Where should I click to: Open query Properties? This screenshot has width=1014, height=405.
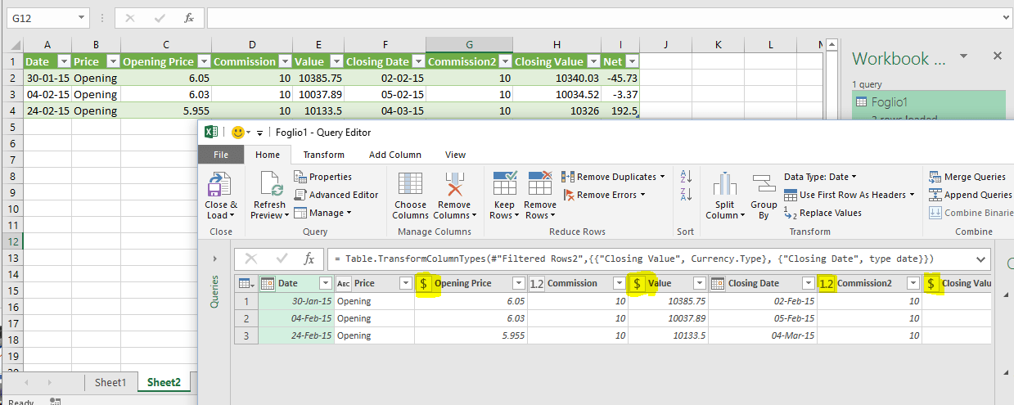(x=322, y=177)
